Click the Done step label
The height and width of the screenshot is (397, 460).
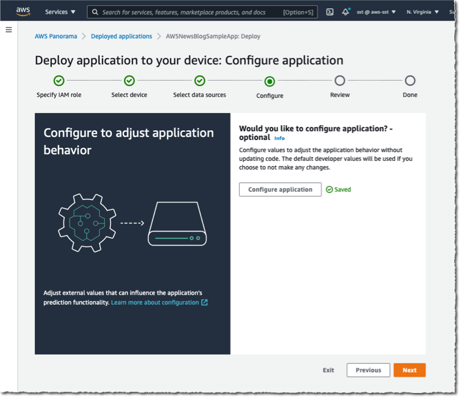(x=410, y=94)
